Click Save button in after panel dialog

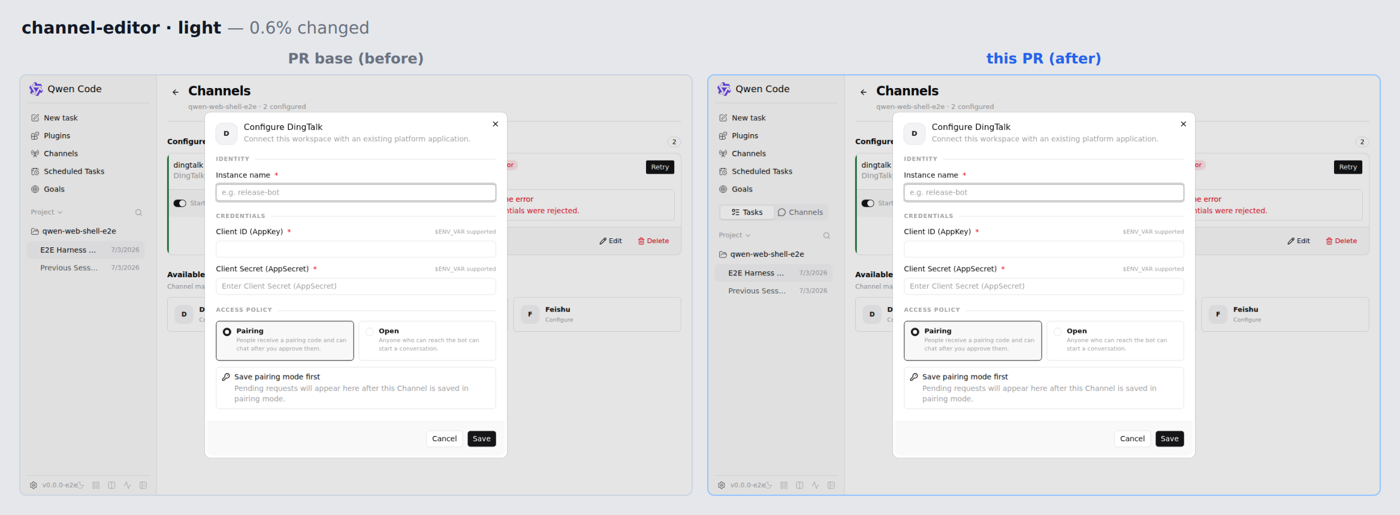point(1170,439)
